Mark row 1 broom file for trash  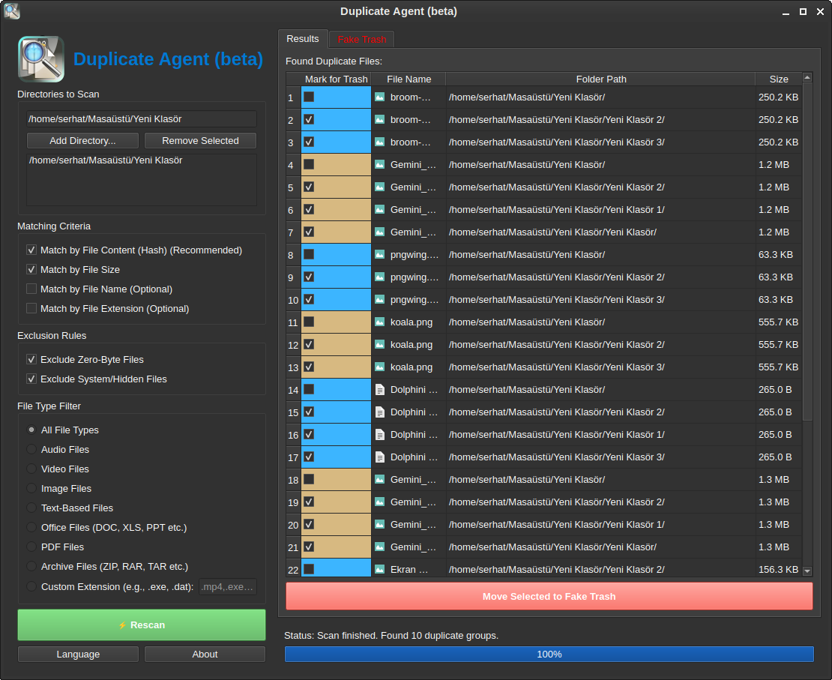[309, 97]
